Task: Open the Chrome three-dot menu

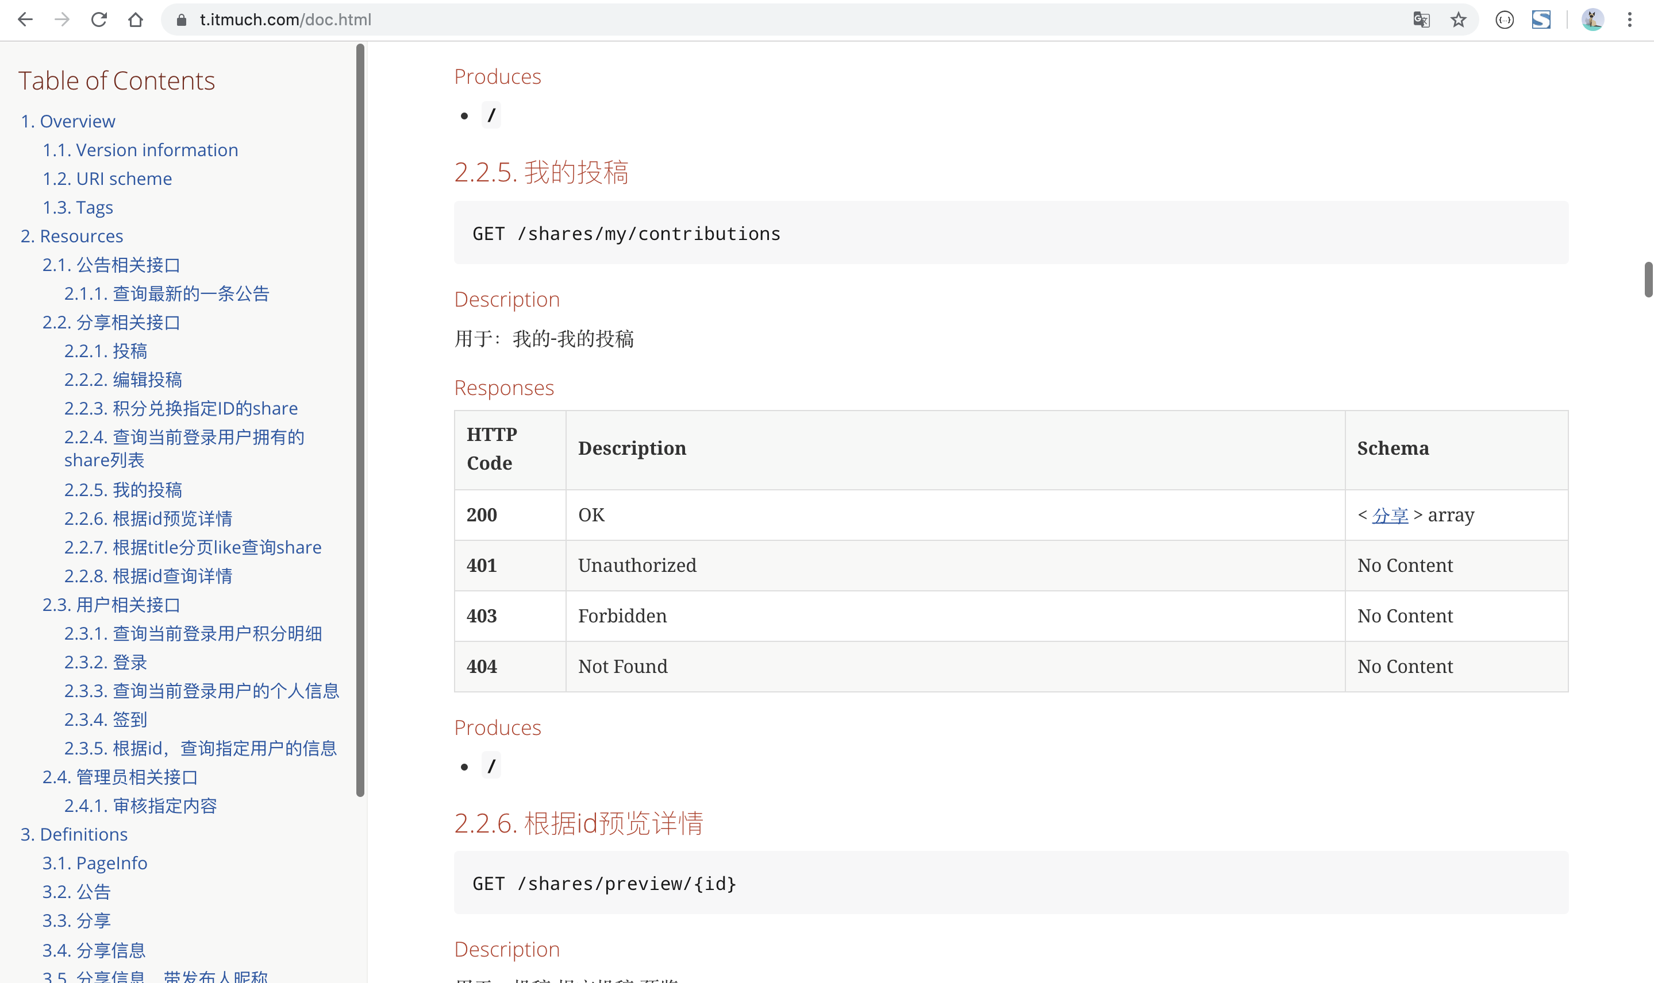Action: [x=1629, y=20]
